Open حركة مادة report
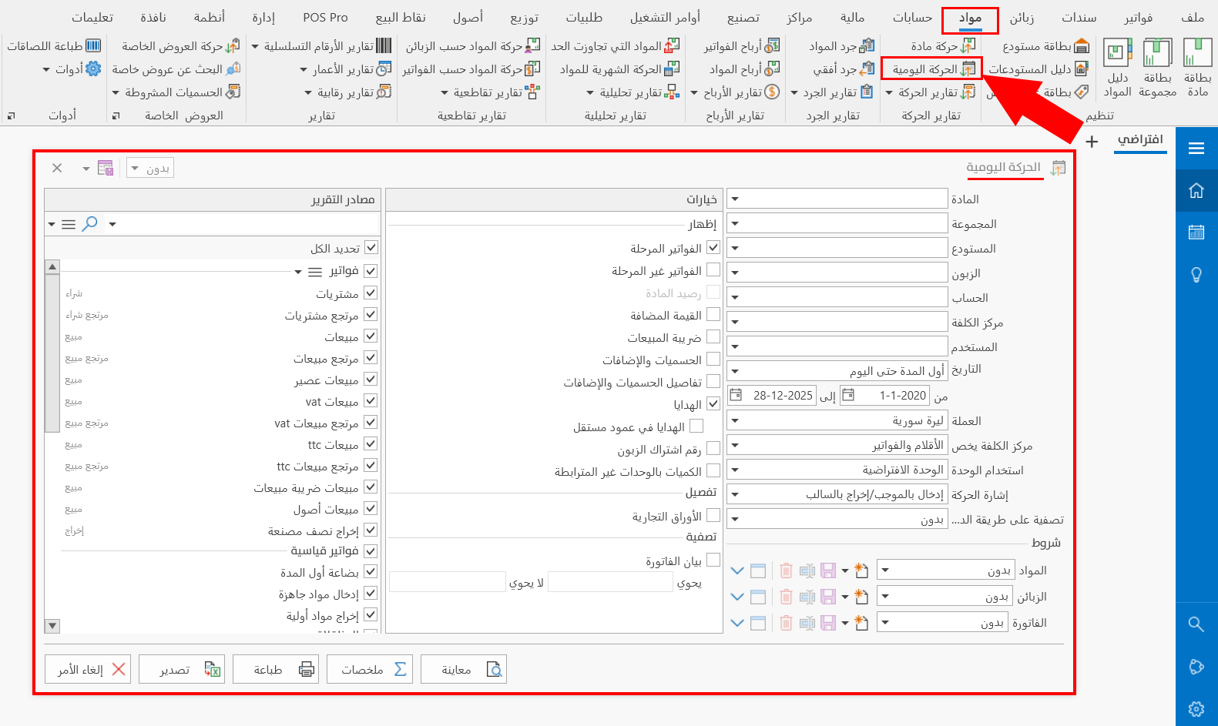This screenshot has height=726, width=1218. [x=943, y=46]
